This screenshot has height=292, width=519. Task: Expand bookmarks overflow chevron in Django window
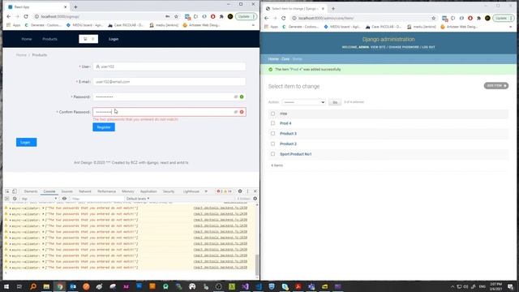pos(511,27)
